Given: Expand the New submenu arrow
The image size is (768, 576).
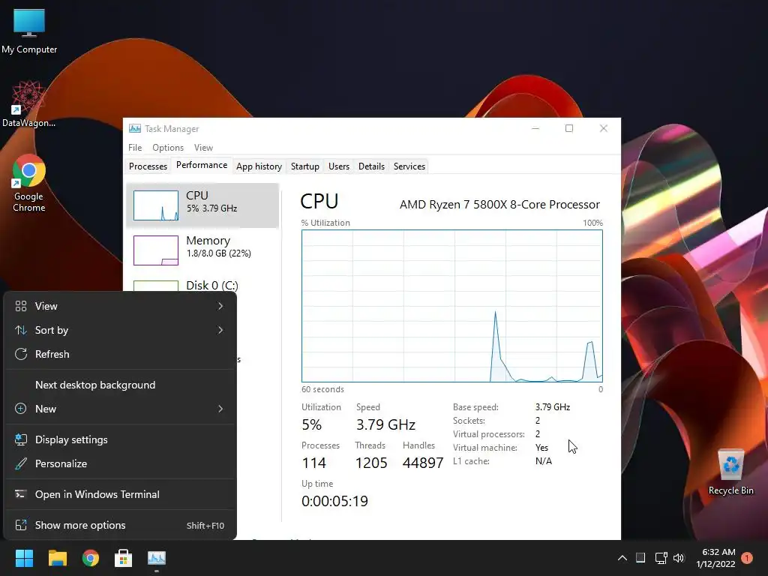Looking at the screenshot, I should 220,409.
